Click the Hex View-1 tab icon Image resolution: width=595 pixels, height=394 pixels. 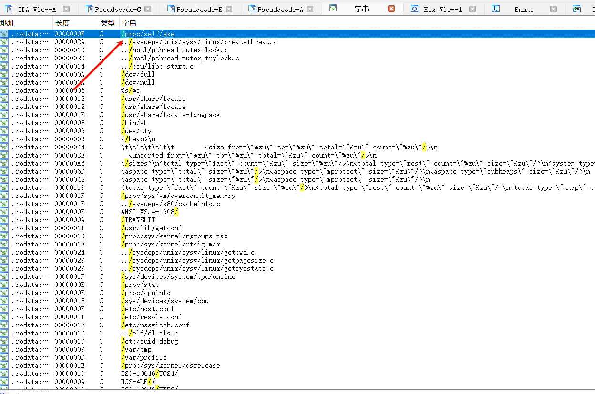click(x=415, y=9)
